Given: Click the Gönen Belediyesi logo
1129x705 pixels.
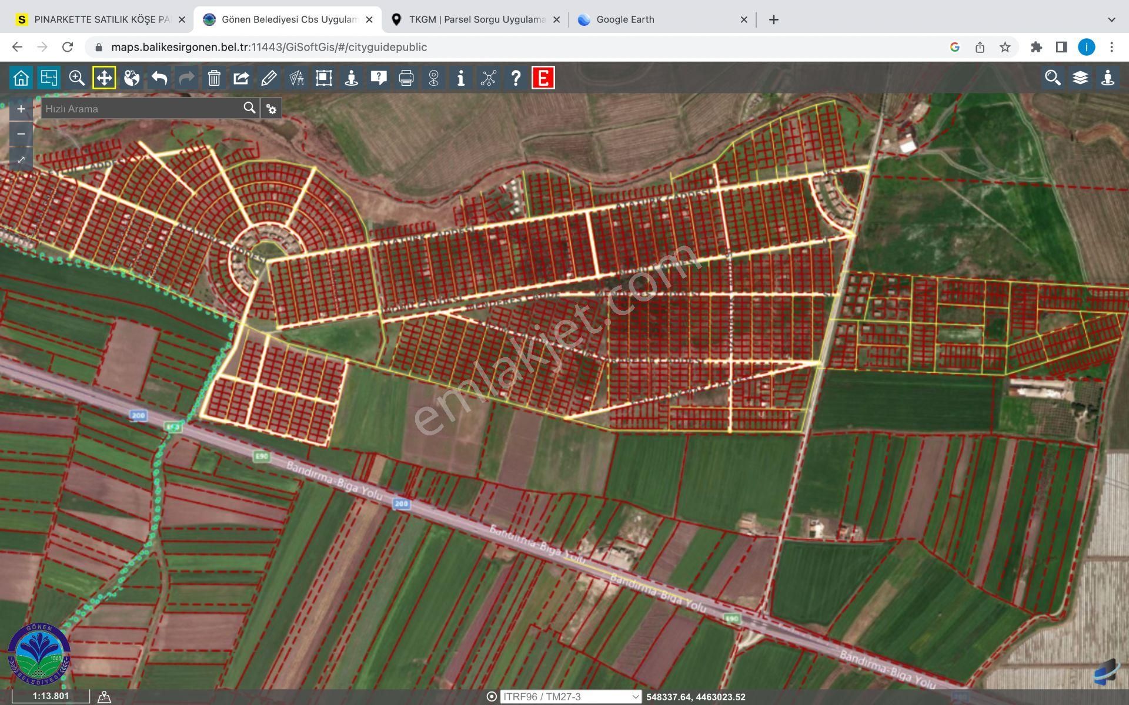Looking at the screenshot, I should click(x=39, y=654).
